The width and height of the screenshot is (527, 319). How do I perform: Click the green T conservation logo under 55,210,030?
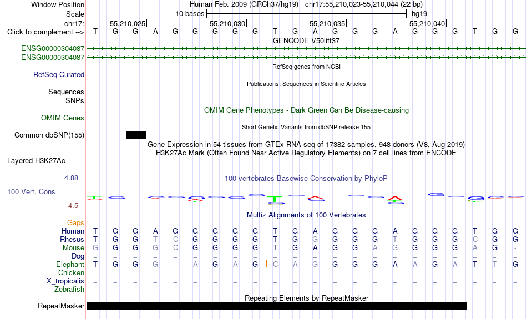[x=275, y=199]
